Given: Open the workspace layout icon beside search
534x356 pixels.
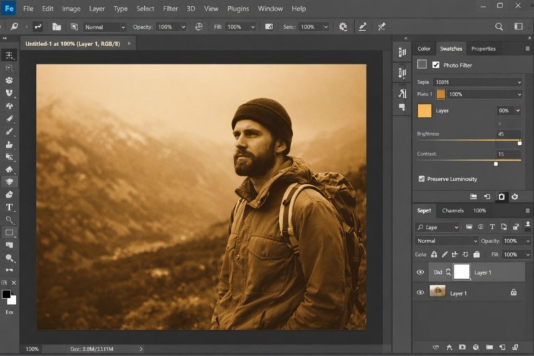Looking at the screenshot, I should (519, 27).
